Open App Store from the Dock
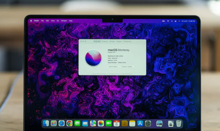The width and height of the screenshot is (220, 131). (x=140, y=123)
